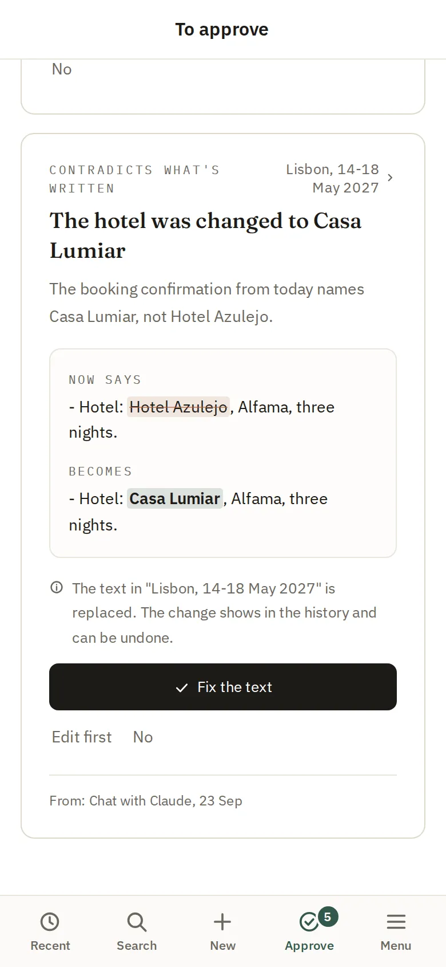Approve with the Fix the text button
The height and width of the screenshot is (967, 446).
[223, 687]
